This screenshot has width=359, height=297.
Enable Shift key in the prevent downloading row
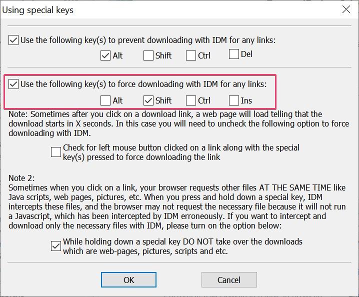point(148,55)
